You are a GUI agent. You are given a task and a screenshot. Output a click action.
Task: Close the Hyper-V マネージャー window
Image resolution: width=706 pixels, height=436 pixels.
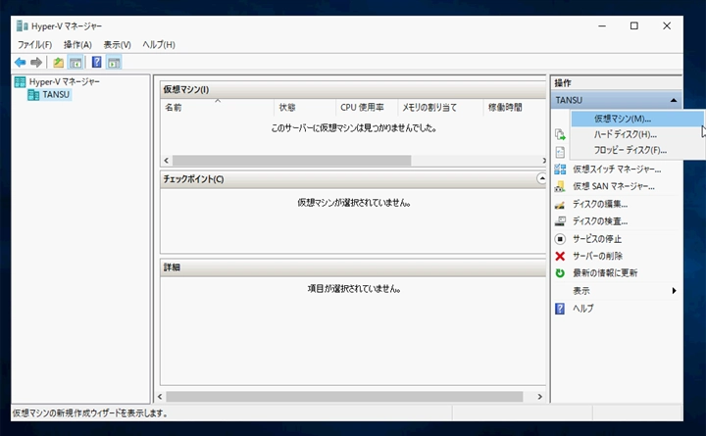coord(667,26)
